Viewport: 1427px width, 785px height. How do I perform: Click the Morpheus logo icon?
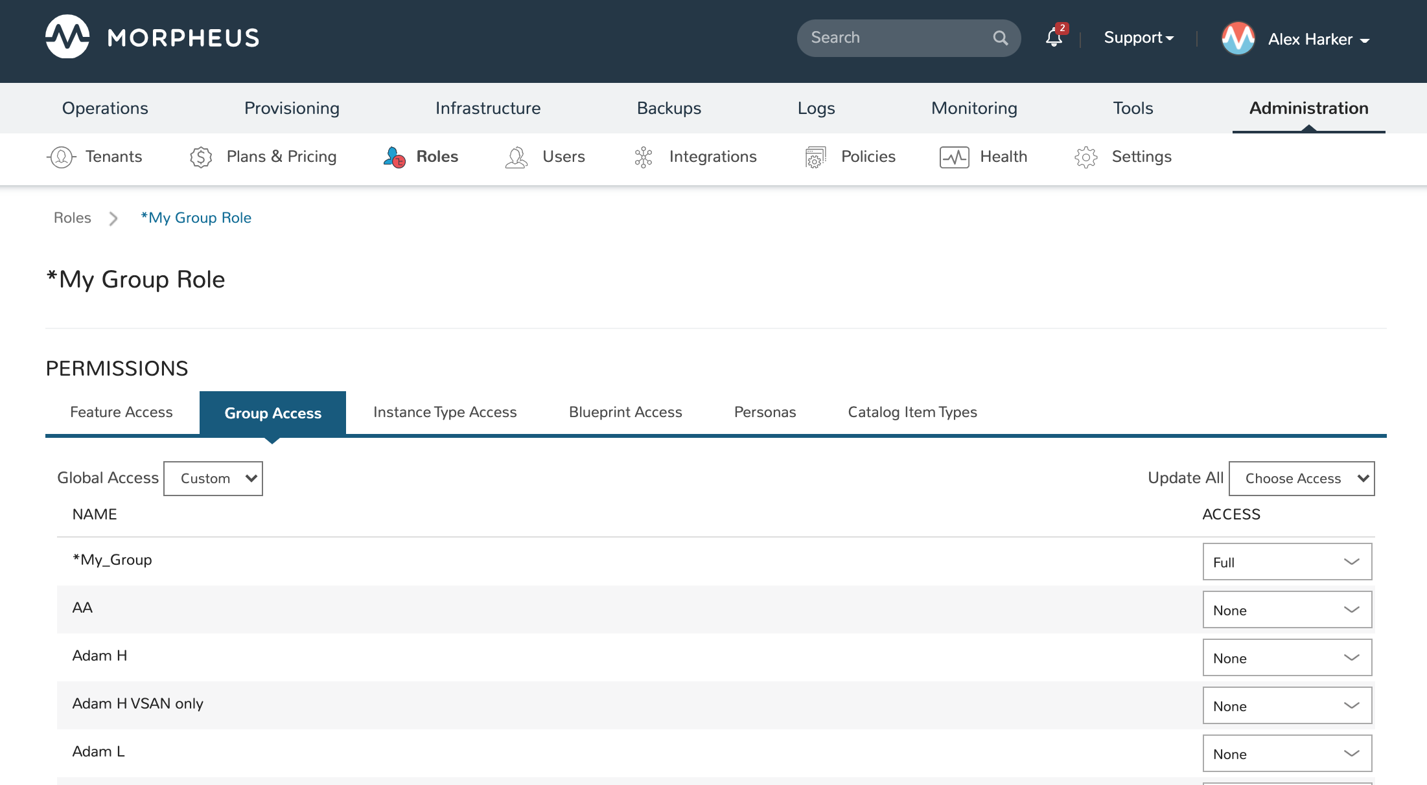tap(67, 37)
